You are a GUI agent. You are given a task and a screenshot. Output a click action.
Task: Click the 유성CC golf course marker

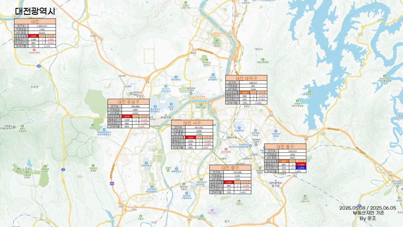93,125
